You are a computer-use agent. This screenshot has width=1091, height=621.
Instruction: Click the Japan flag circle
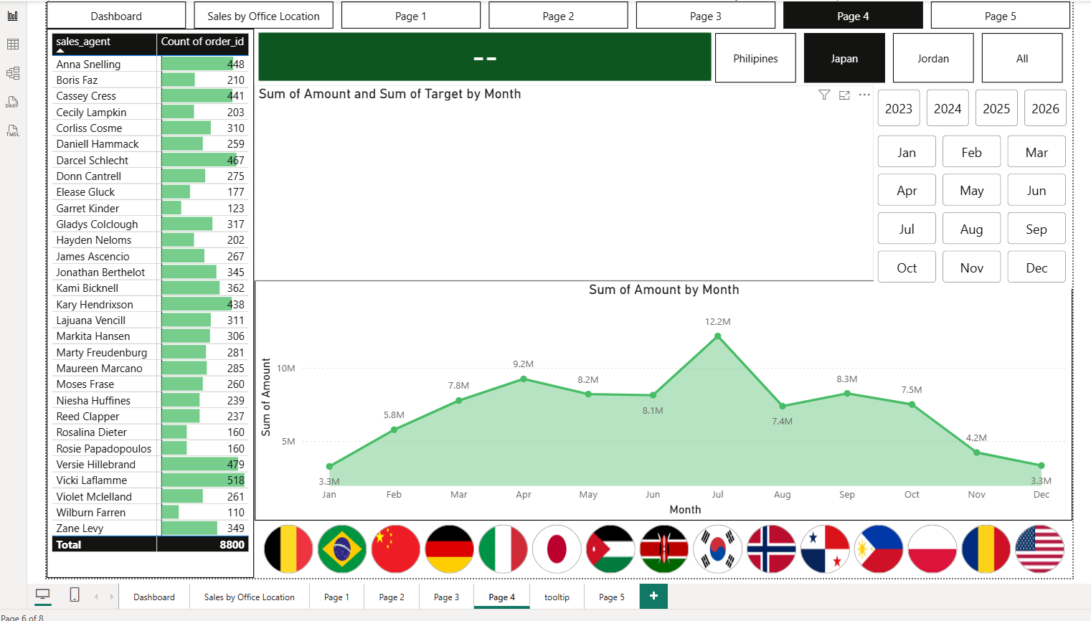[x=557, y=549]
